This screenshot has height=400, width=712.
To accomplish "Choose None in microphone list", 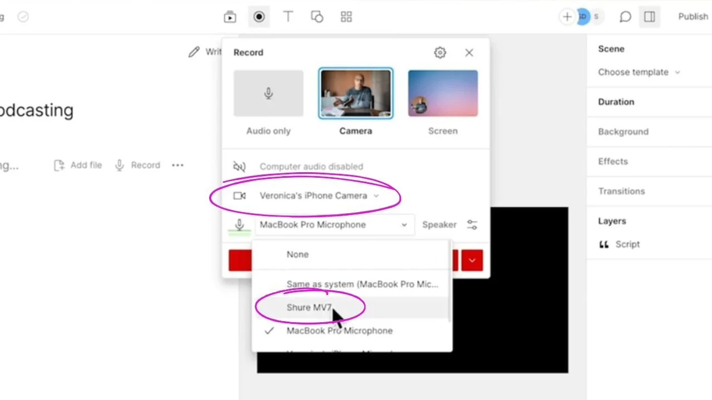I will [x=351, y=254].
